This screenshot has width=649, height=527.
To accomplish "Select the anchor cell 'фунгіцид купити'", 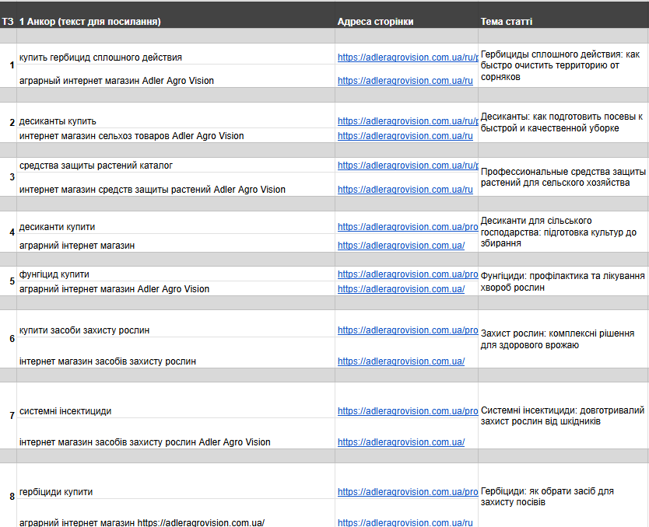I will point(54,274).
